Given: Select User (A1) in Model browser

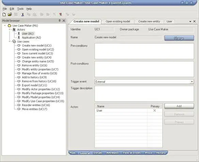Looking at the screenshot, I should click(28, 34).
